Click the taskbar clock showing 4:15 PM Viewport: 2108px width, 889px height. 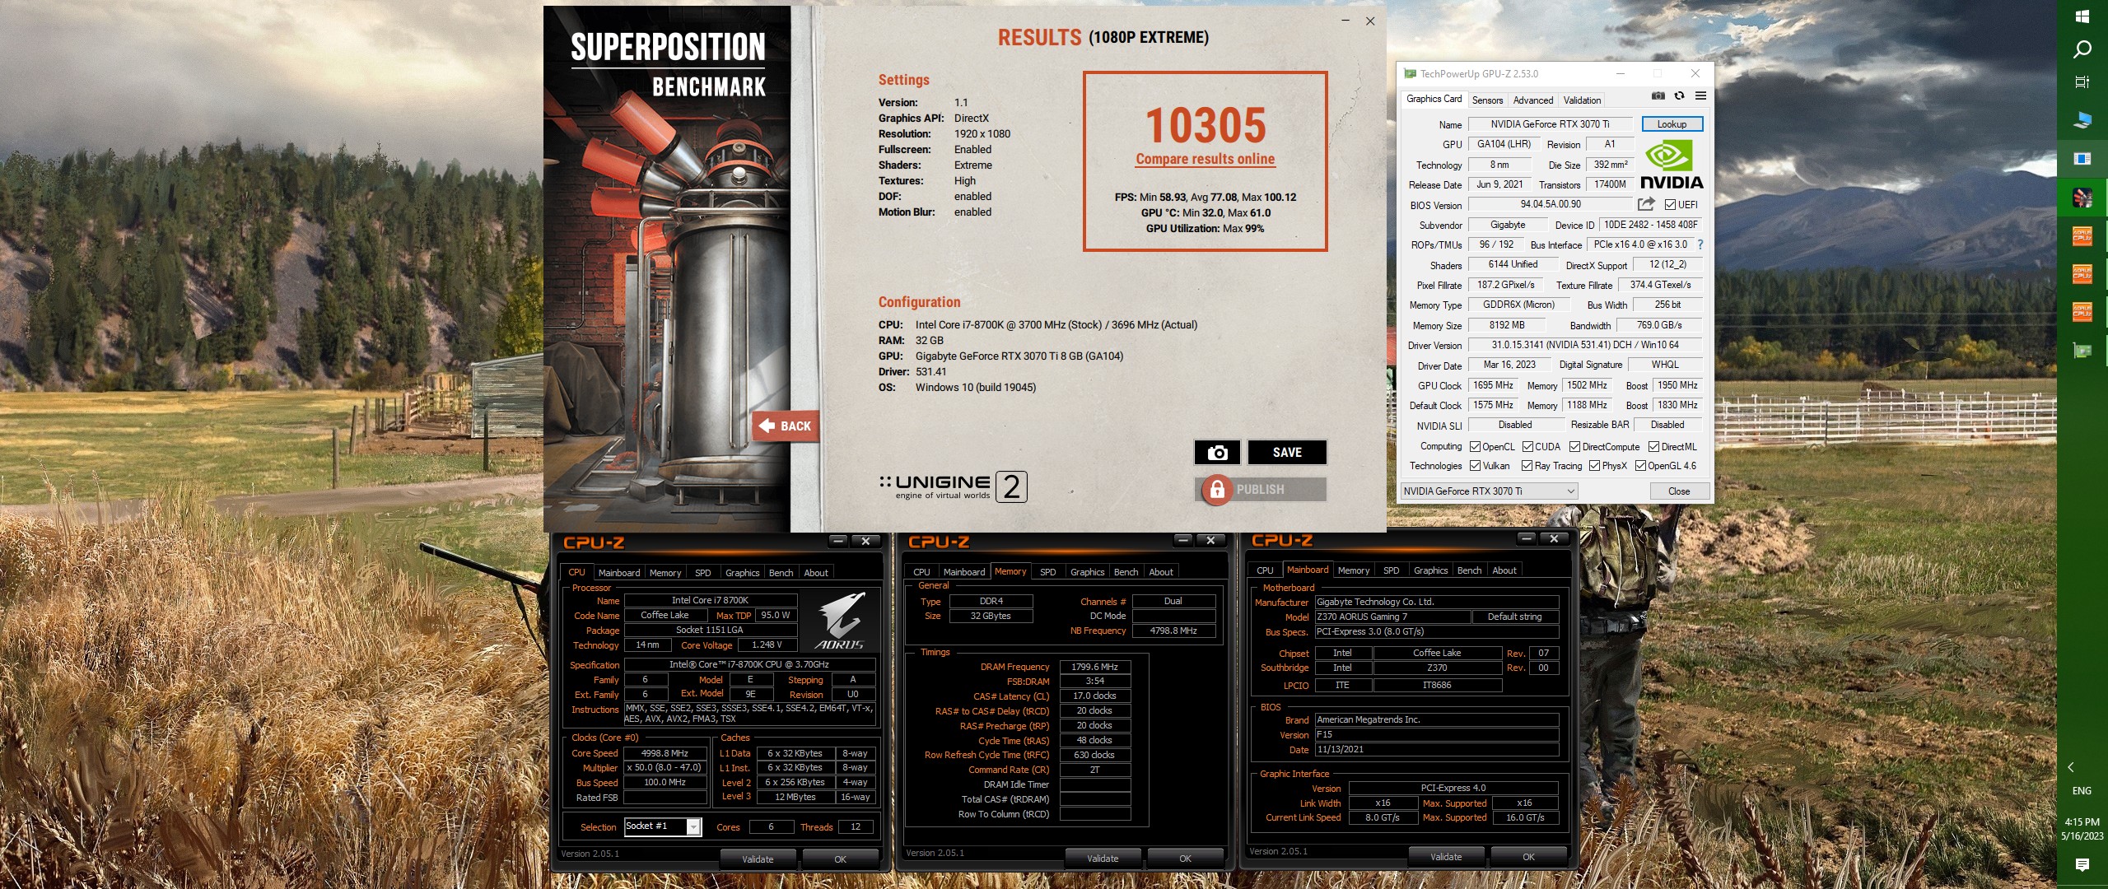click(x=2082, y=829)
